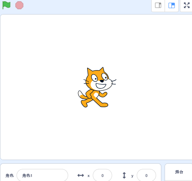
Task: Focus the sprite name field 角色1
Action: point(42,175)
